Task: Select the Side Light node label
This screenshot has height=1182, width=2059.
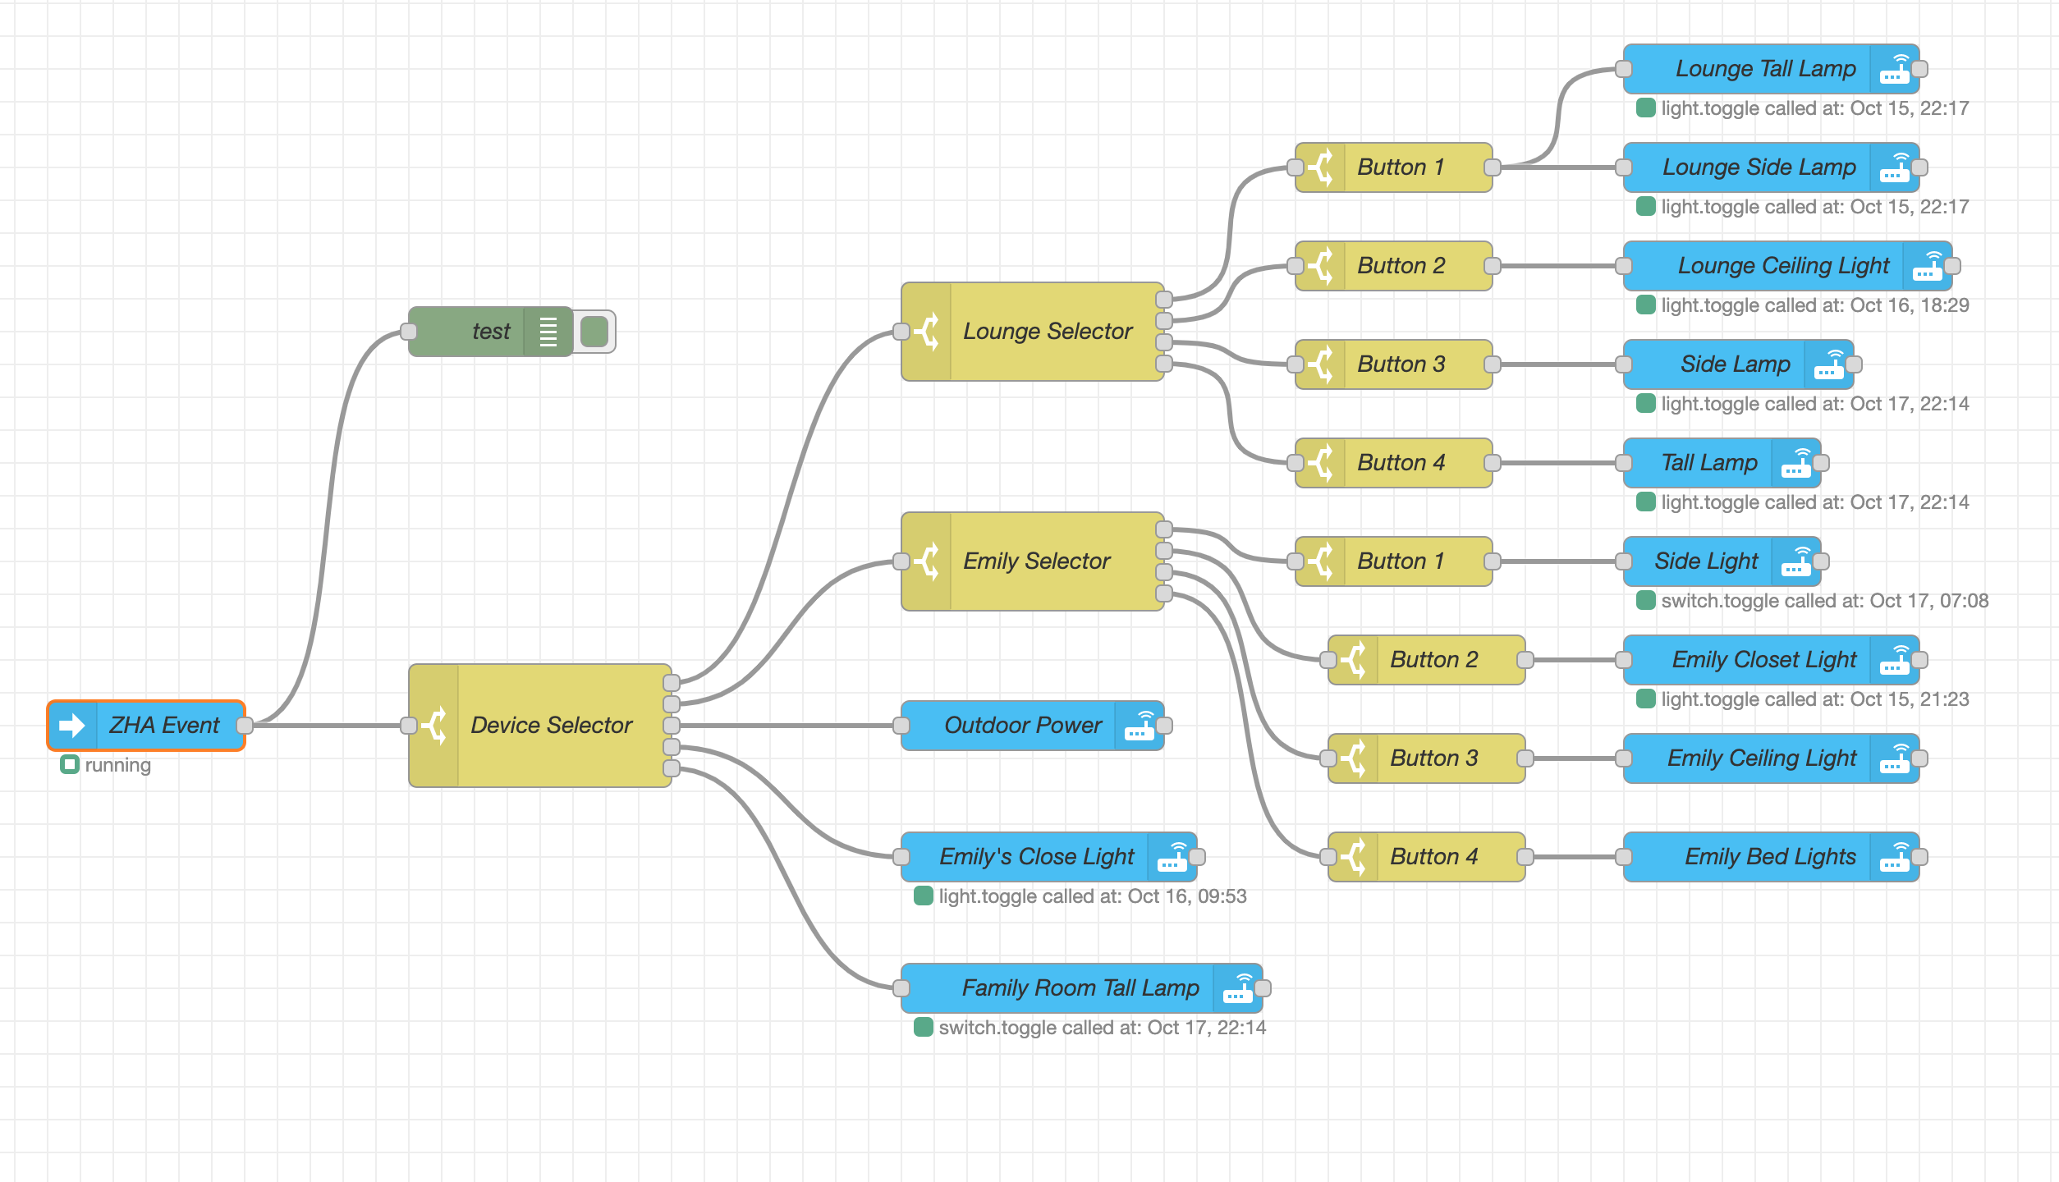Action: [x=1706, y=561]
